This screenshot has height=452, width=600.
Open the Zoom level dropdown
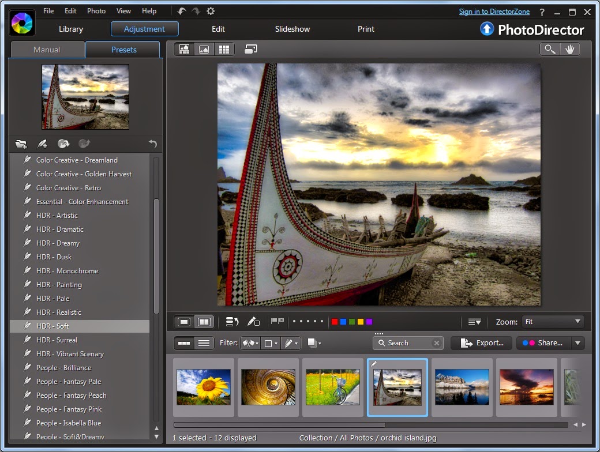553,322
